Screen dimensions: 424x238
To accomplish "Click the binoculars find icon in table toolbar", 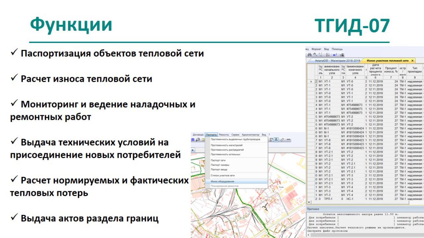I will coord(310,55).
